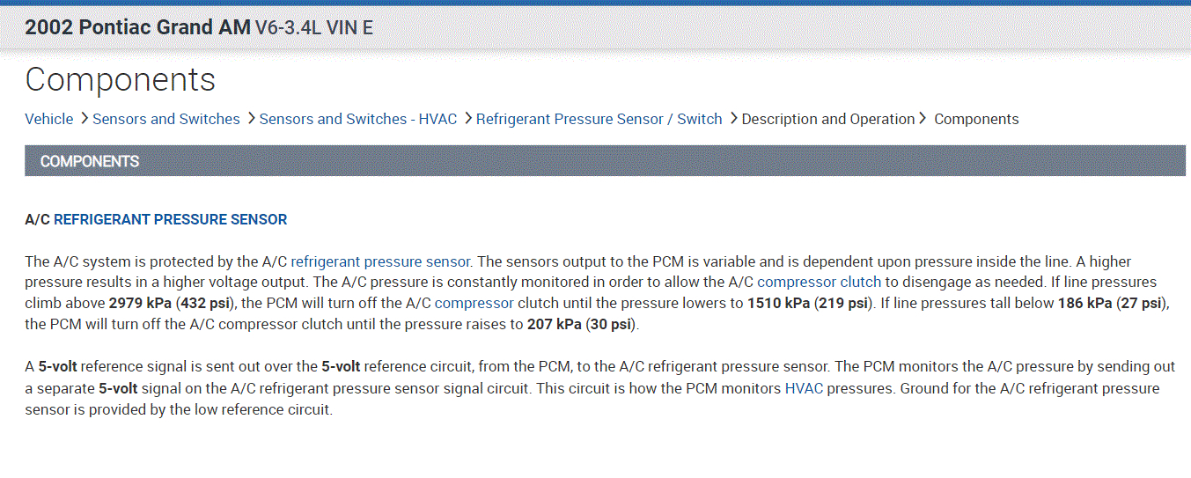Screen dimensions: 1191x478
Task: Click chevron arrow right after Vehicle breadcrumb
Action: [x=84, y=118]
